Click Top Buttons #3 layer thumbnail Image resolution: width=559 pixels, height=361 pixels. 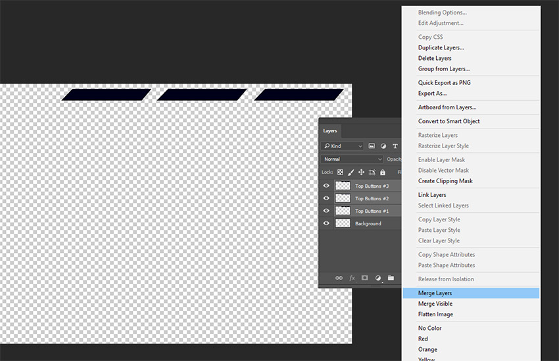[343, 186]
